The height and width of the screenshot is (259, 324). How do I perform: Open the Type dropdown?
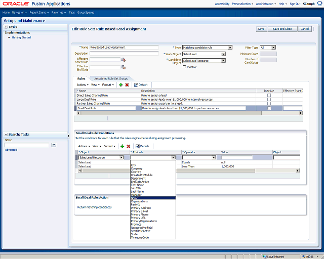tap(230, 48)
